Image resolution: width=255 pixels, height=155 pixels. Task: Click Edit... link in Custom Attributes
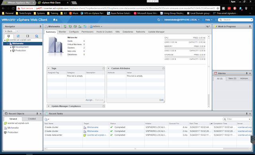click(162, 100)
